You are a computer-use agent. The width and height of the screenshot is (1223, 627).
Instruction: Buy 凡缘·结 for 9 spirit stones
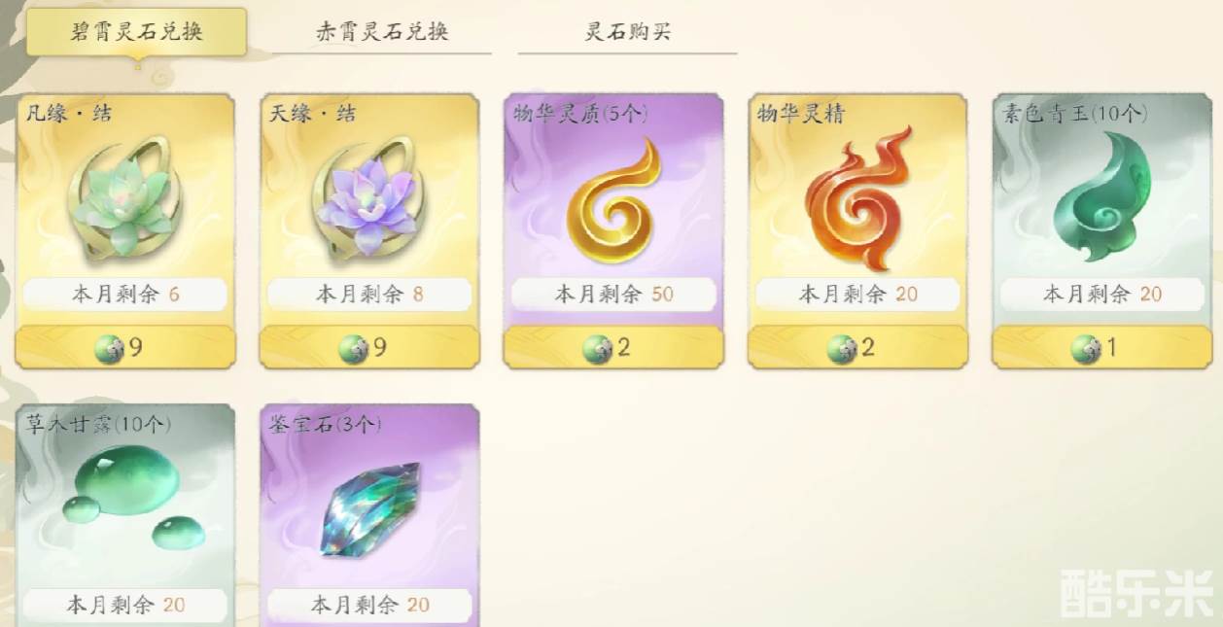tap(125, 348)
